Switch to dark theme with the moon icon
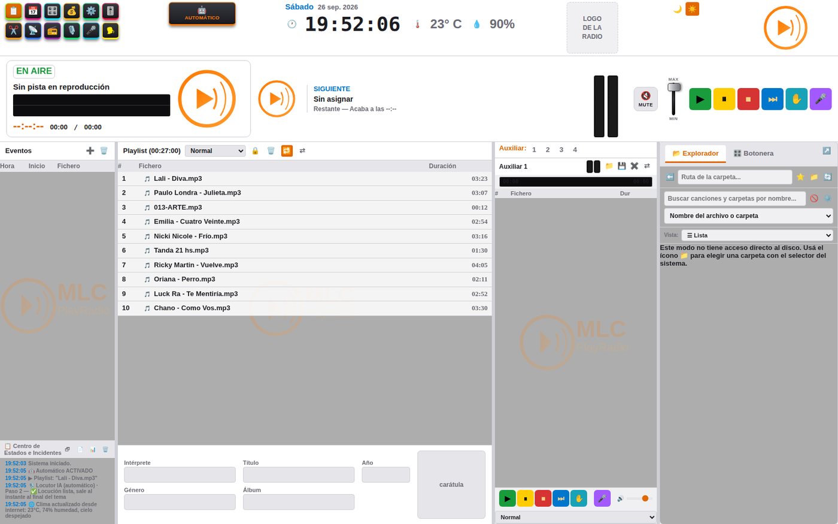 (x=678, y=9)
